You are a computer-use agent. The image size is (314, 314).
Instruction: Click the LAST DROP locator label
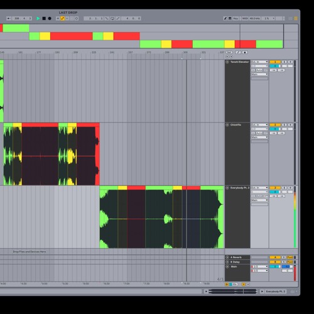click(x=68, y=13)
